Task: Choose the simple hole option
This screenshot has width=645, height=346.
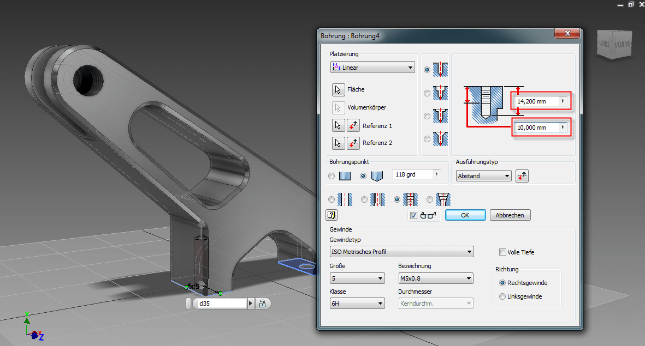Action: coord(332,199)
